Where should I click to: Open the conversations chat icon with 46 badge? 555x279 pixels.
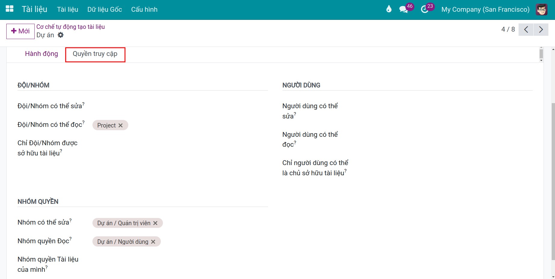coord(404,9)
